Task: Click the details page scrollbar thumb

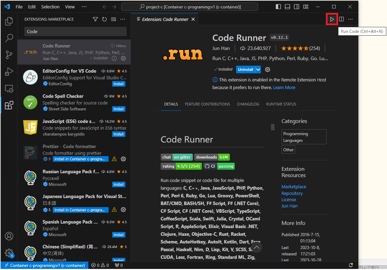Action: coord(273,127)
